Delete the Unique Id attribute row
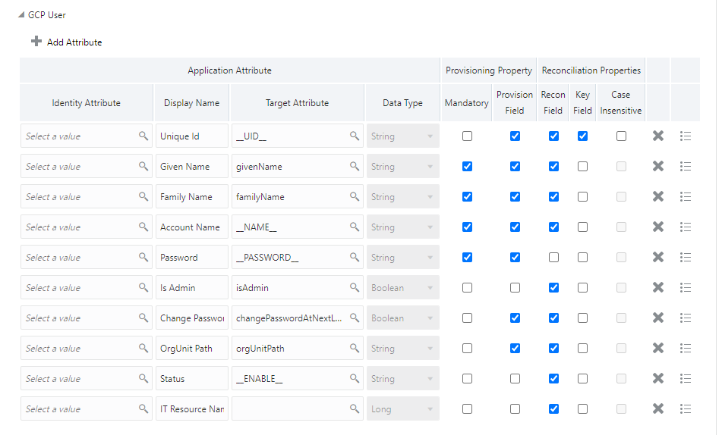The height and width of the screenshot is (435, 722). point(658,136)
